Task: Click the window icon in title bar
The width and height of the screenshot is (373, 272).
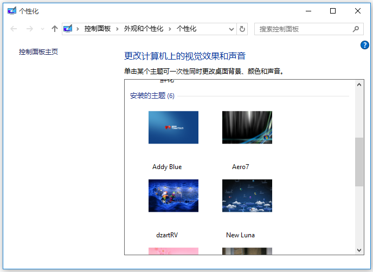Action: (x=11, y=11)
